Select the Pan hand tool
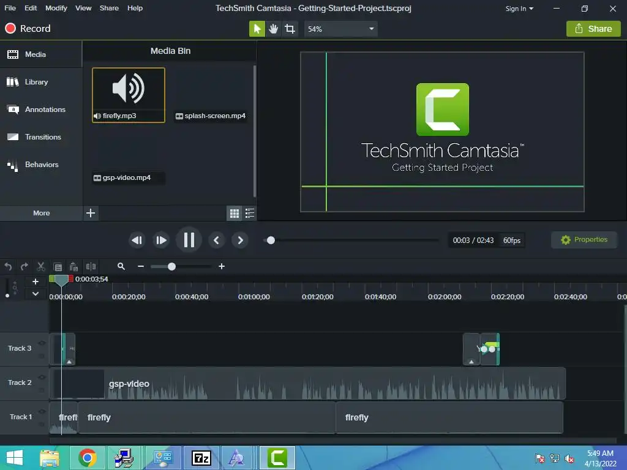This screenshot has height=470, width=627. [274, 29]
